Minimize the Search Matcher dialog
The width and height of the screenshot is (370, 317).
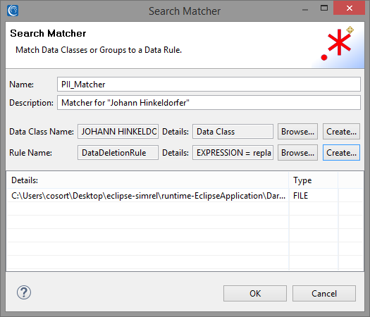pyautogui.click(x=305, y=10)
